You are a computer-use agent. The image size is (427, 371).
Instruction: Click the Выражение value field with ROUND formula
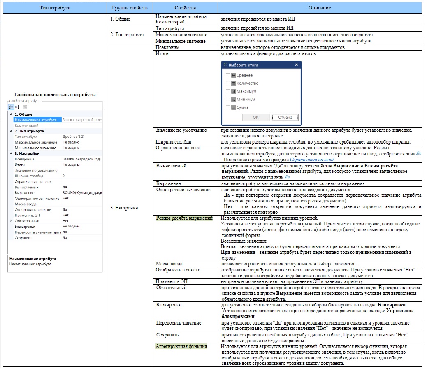click(x=82, y=193)
